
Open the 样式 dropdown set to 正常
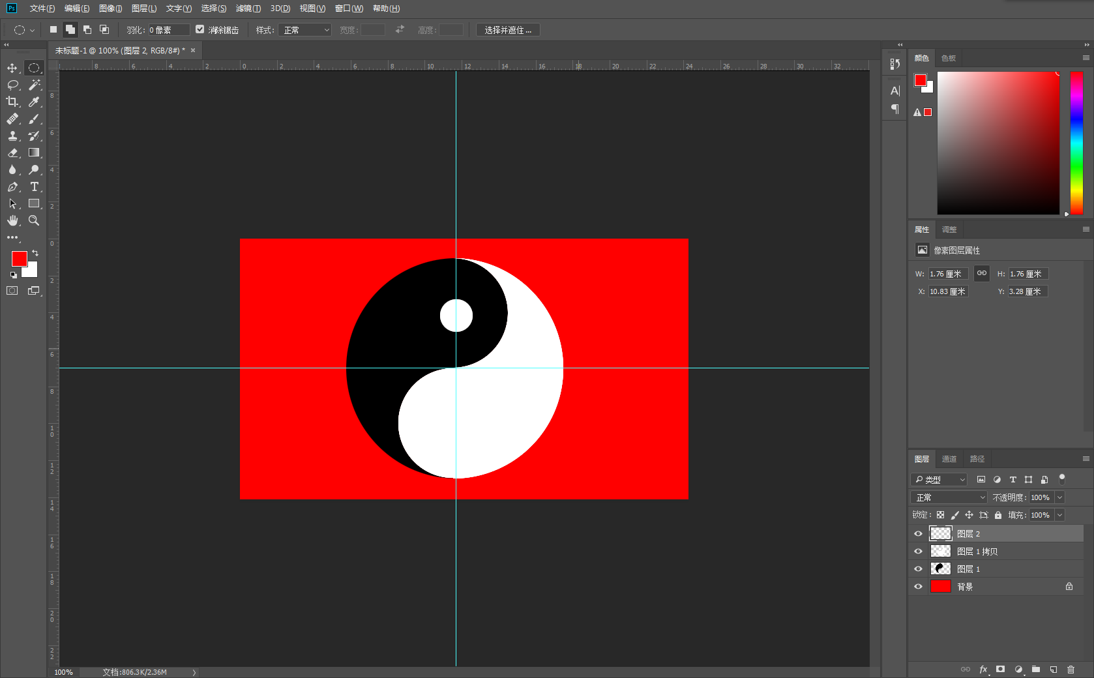305,30
